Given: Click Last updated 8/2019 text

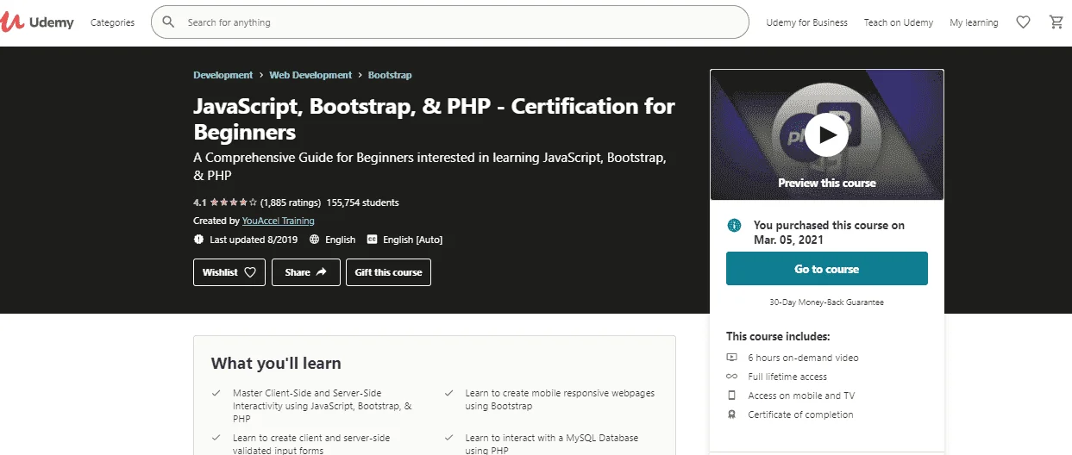Looking at the screenshot, I should [x=254, y=240].
